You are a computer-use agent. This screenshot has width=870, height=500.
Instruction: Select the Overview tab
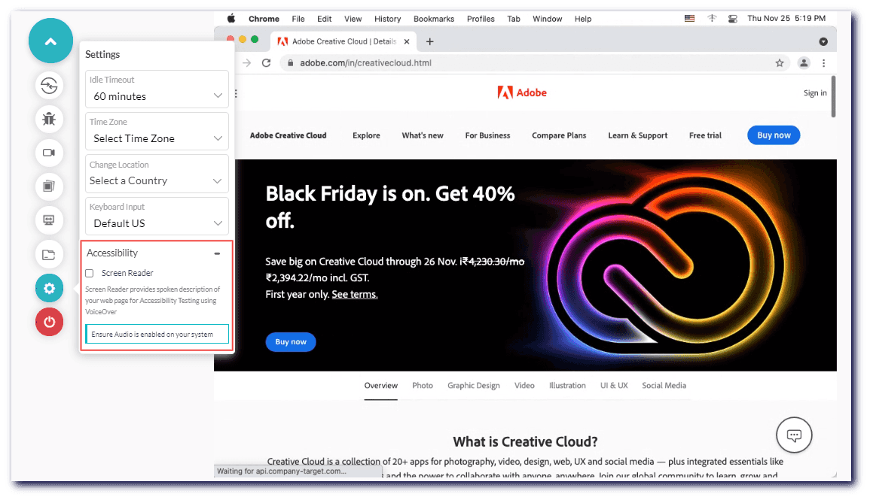coord(380,386)
